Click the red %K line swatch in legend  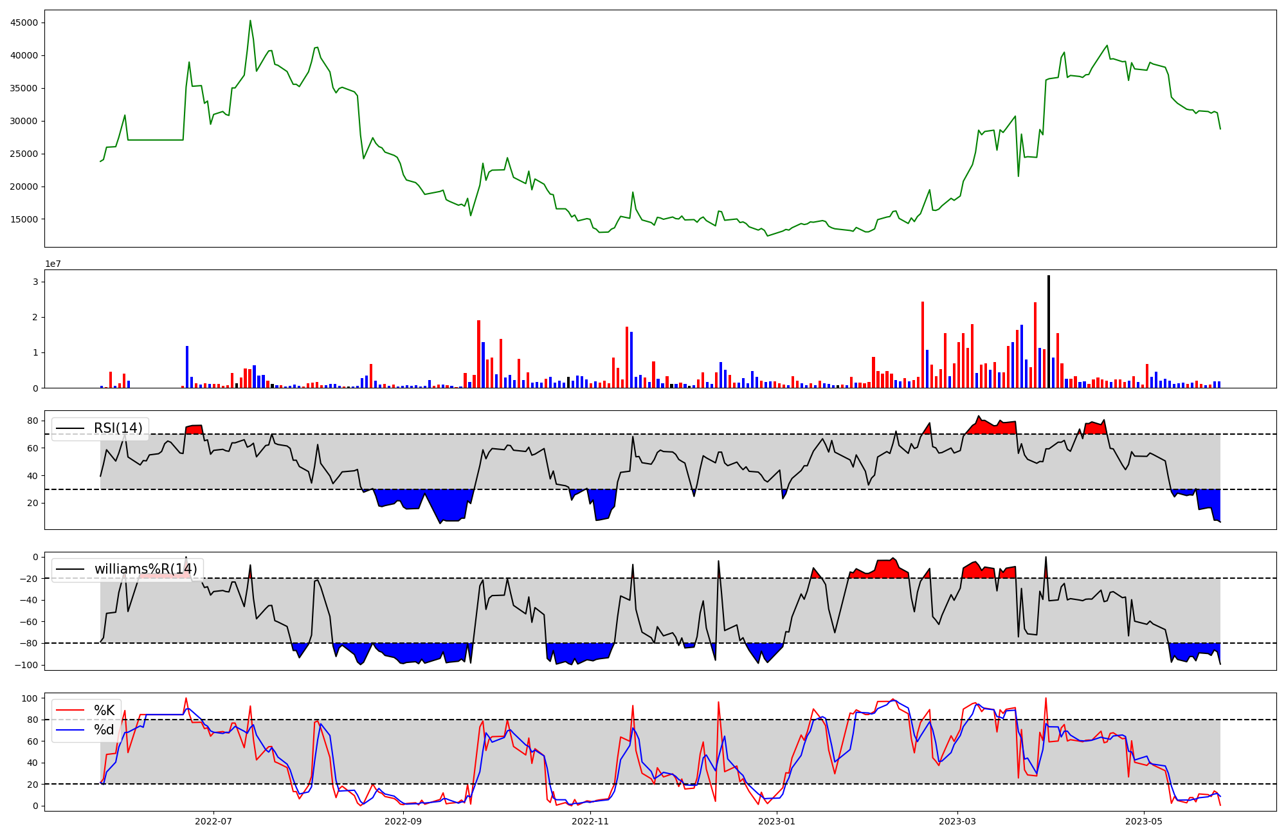[x=70, y=711]
